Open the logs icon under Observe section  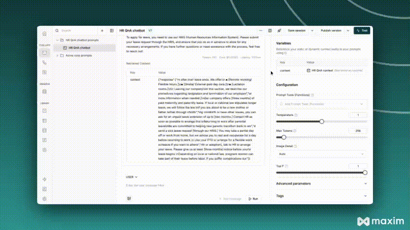(44, 92)
